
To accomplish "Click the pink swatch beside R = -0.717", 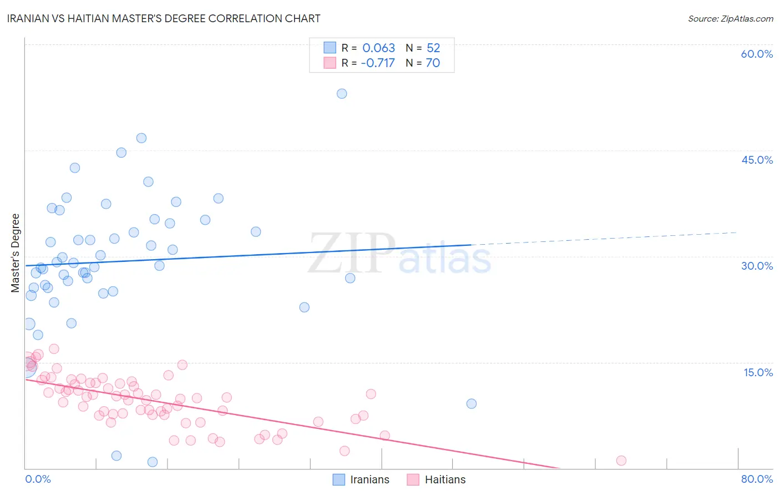I will coord(330,63).
